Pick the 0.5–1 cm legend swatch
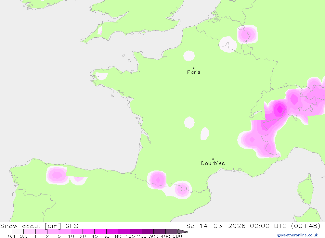The width and height of the screenshot is (325, 238). (30, 232)
